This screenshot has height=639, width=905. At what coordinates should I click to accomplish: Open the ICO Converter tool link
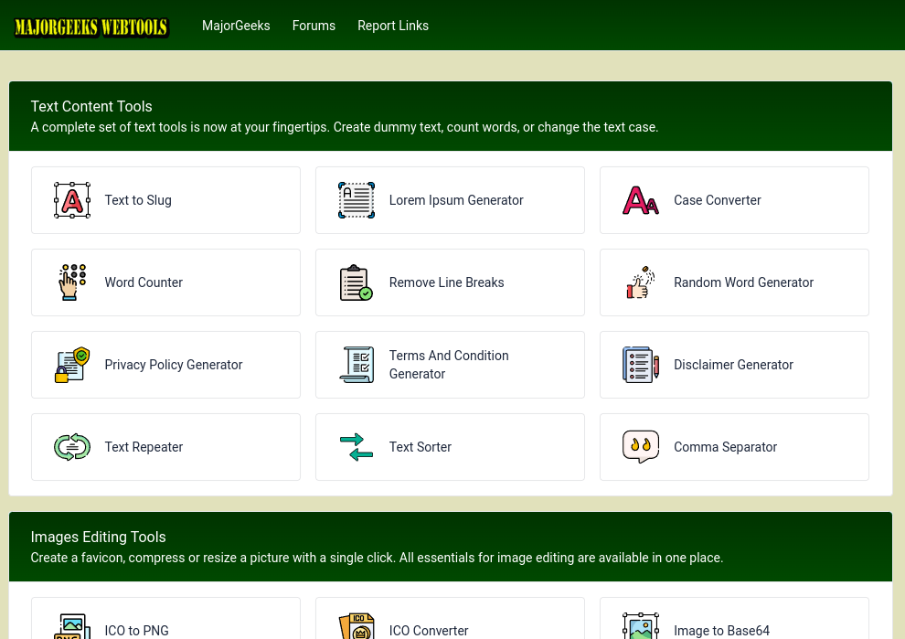tap(429, 630)
